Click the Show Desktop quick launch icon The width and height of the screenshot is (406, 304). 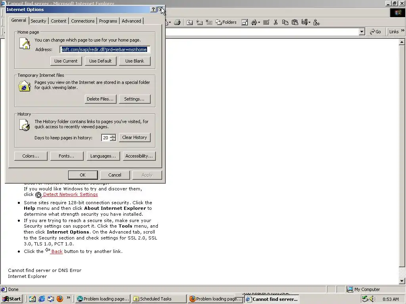[x=33, y=299]
